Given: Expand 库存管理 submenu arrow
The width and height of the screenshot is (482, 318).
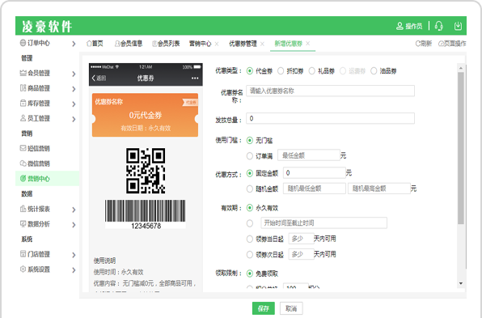Looking at the screenshot, I should [74, 104].
